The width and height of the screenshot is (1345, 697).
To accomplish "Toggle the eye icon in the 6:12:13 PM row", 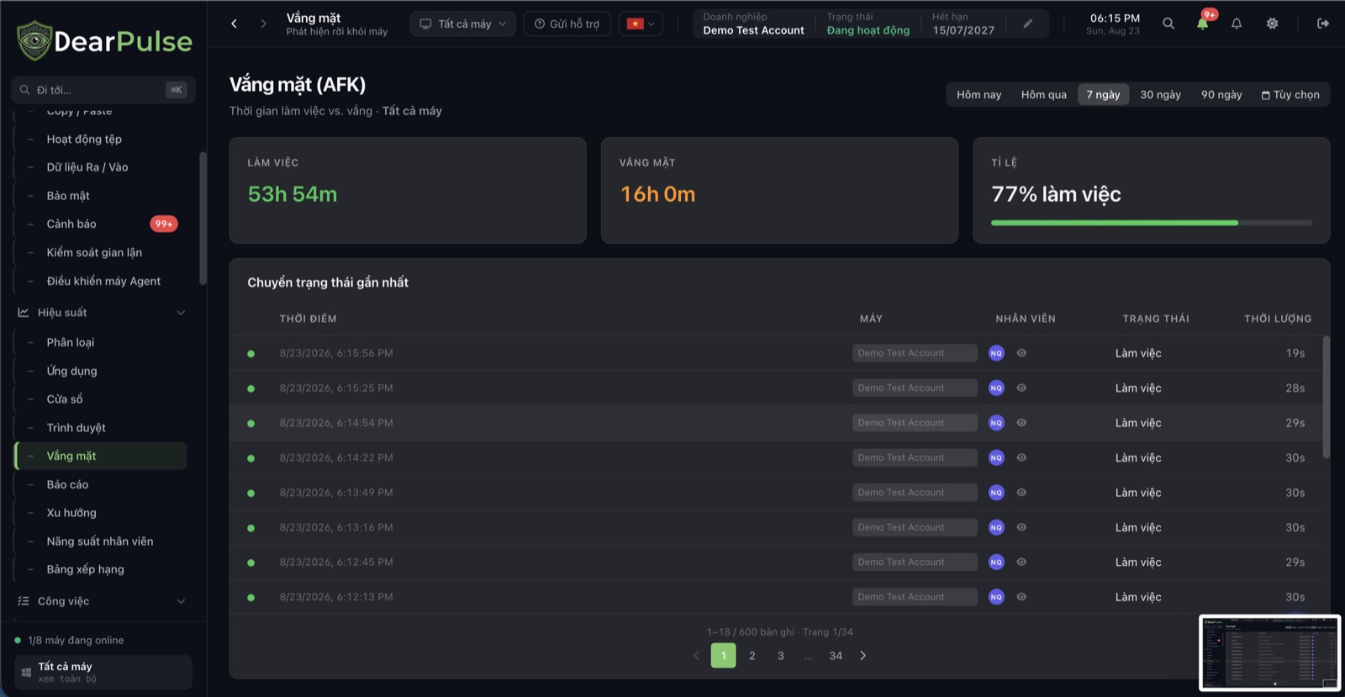I will point(1021,597).
